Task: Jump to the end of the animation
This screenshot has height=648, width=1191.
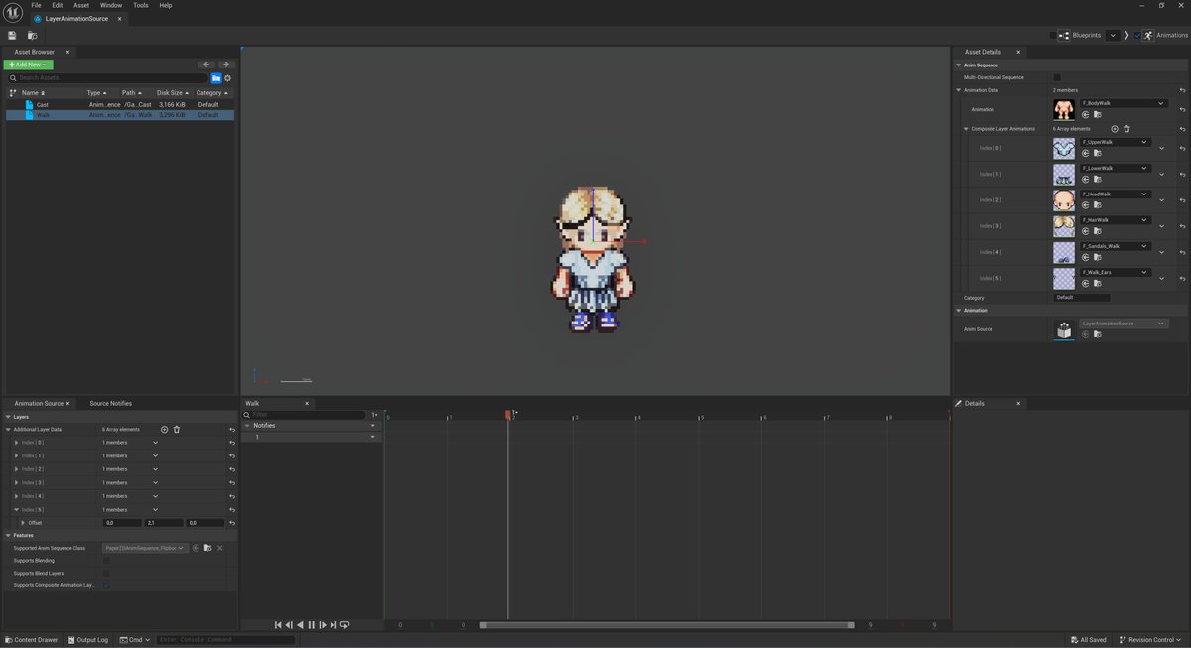Action: (333, 625)
